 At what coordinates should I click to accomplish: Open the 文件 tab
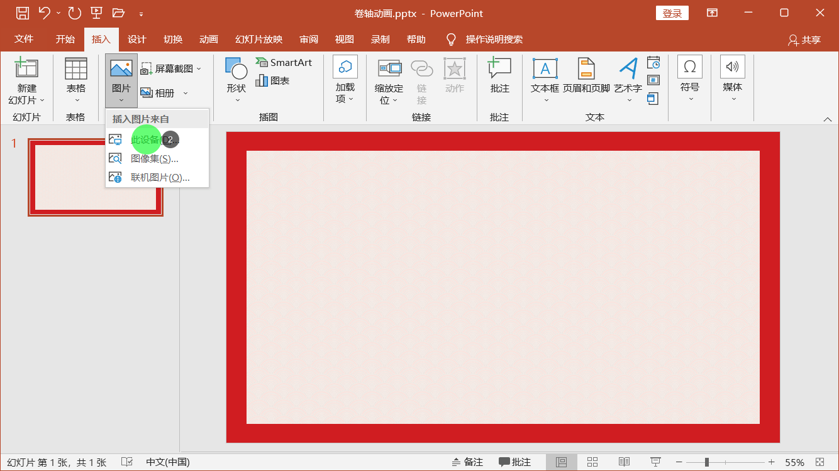pos(24,39)
